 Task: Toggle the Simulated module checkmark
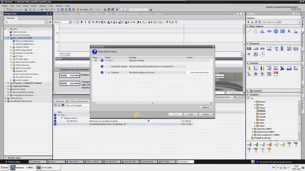[x=102, y=66]
